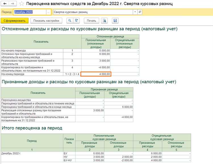Select cell 3 000,00 in Реализация отложенных разниц row
The image size is (213, 164).
pos(90,112)
